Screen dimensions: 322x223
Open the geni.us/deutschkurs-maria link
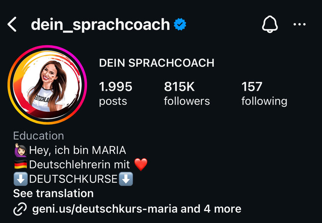pyautogui.click(x=105, y=209)
